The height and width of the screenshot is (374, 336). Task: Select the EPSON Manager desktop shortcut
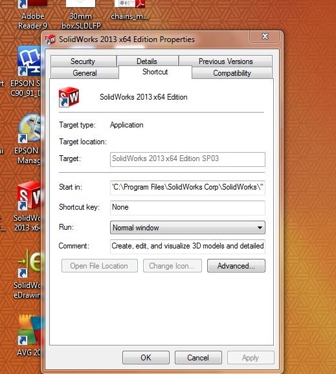click(27, 139)
